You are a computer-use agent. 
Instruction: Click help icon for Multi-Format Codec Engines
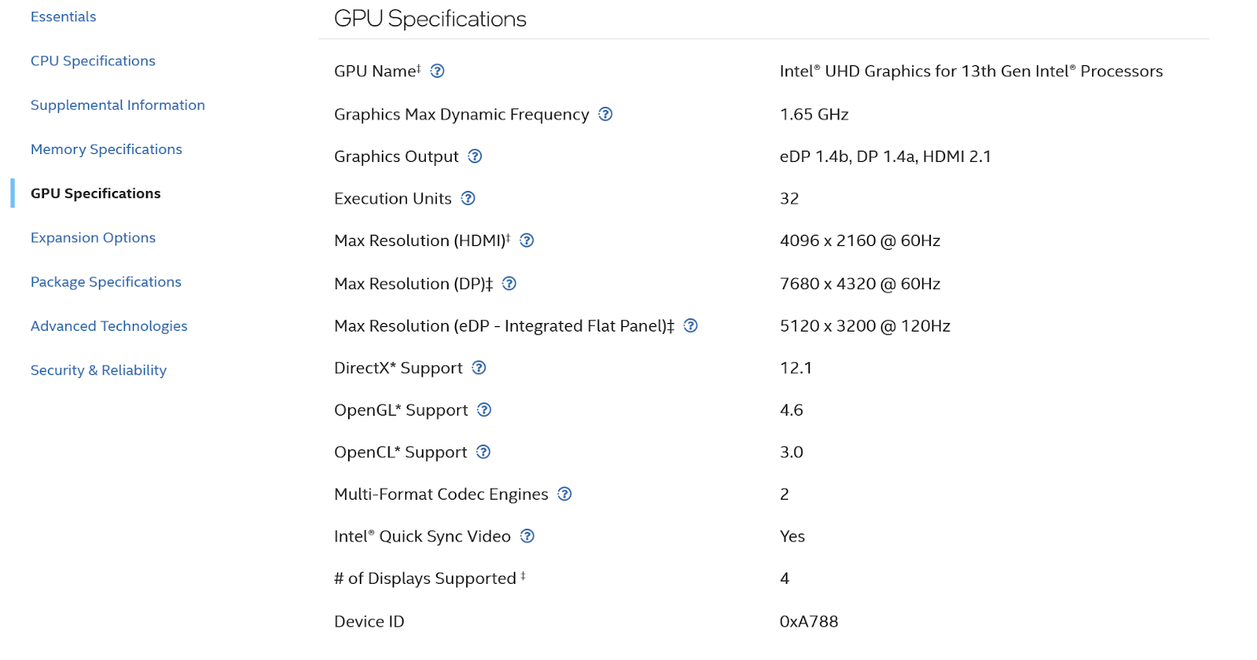point(564,494)
